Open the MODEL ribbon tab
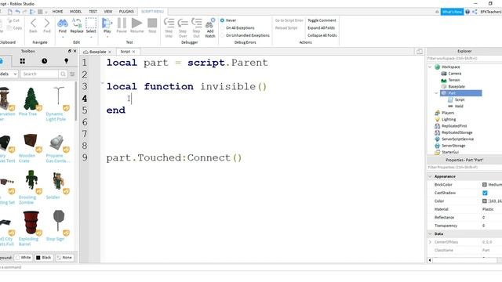This screenshot has width=502, height=282. tap(75, 12)
